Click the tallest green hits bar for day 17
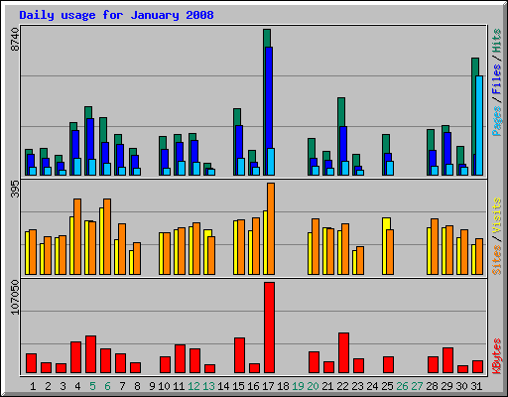The width and height of the screenshot is (508, 397). (x=267, y=38)
